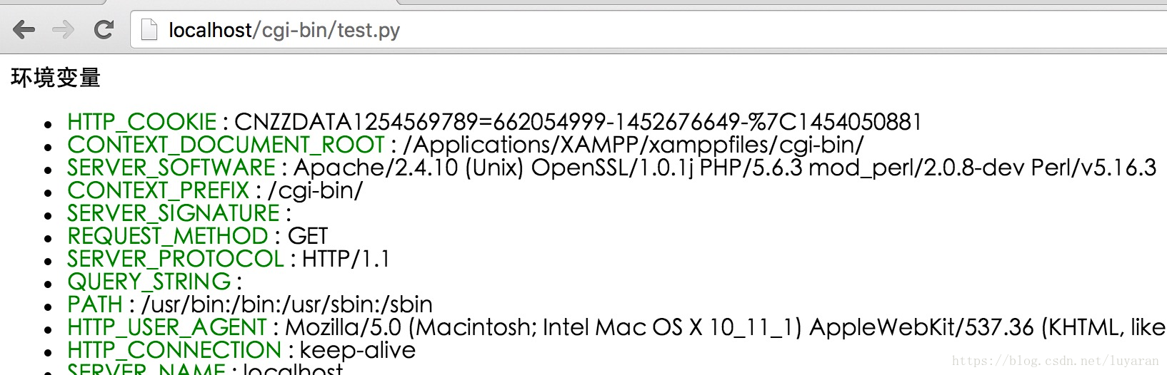This screenshot has height=375, width=1167.
Task: Click the browser forward arrow
Action: [x=64, y=29]
